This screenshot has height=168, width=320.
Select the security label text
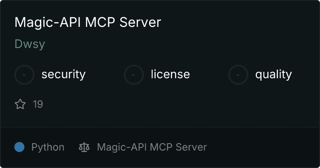pyautogui.click(x=64, y=74)
